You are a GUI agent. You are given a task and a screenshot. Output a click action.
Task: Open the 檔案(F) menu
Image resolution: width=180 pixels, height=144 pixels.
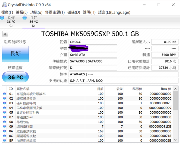click(x=7, y=12)
